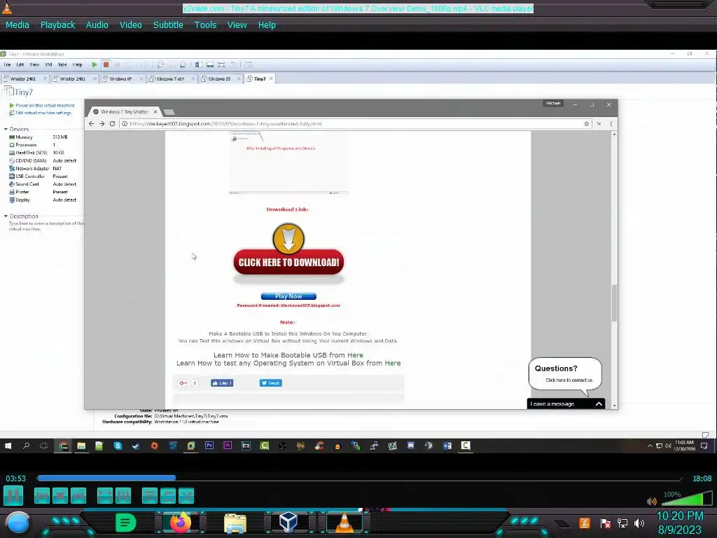Open File Explorer from the taskbar
717x538 pixels.
click(235, 523)
